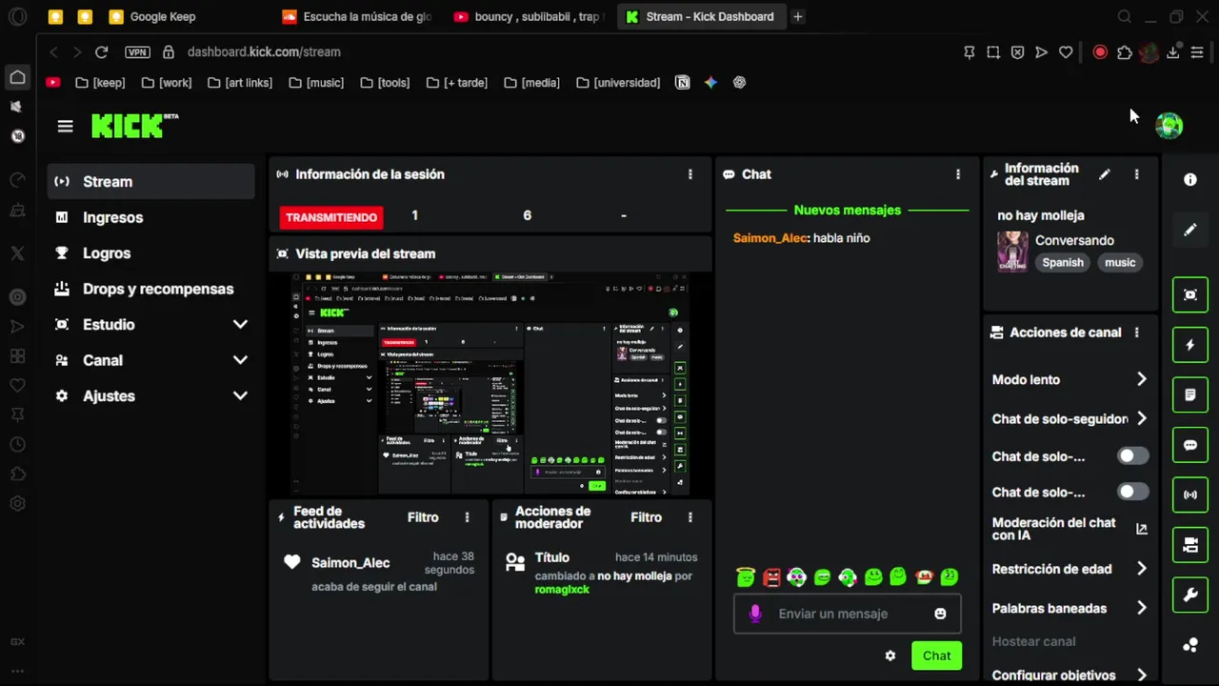Click the wrench icon in right toolbar

1190,595
